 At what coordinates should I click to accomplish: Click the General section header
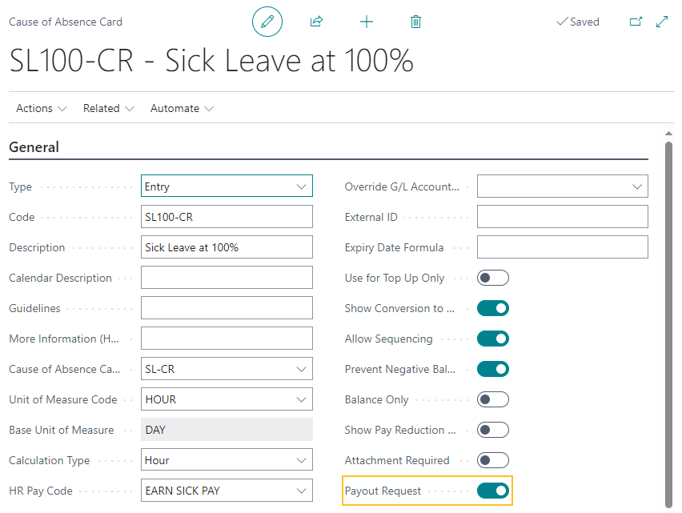click(x=34, y=147)
